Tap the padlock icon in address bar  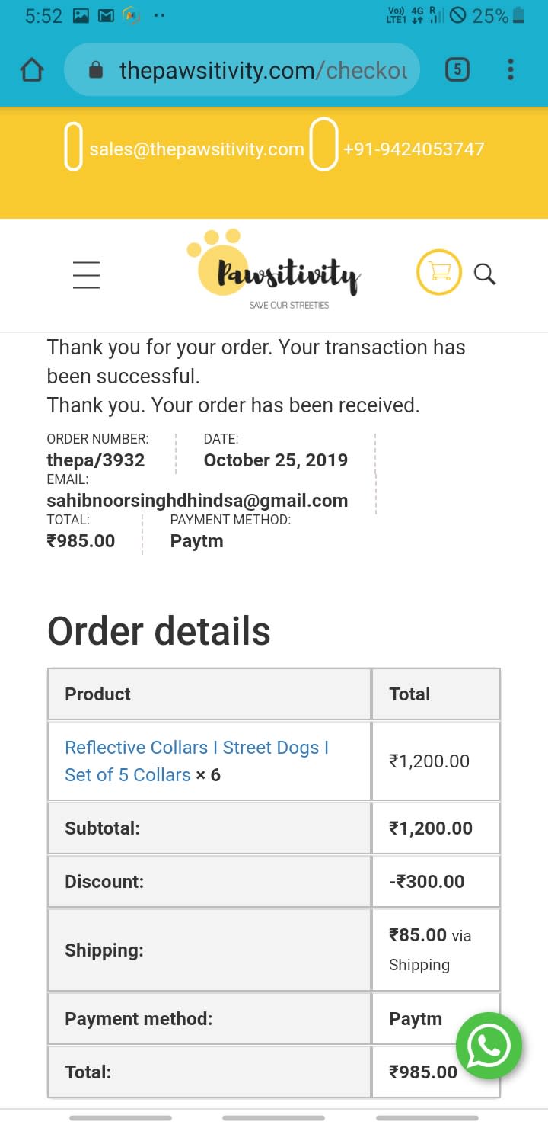coord(96,71)
